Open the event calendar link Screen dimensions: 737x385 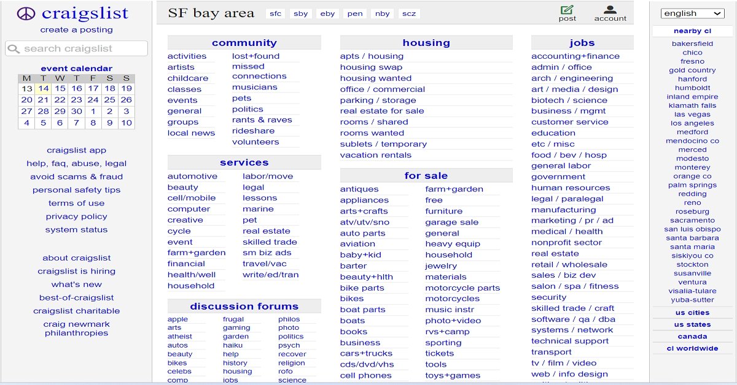[77, 69]
